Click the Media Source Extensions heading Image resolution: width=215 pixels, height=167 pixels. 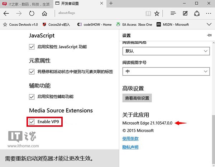click(x=61, y=111)
